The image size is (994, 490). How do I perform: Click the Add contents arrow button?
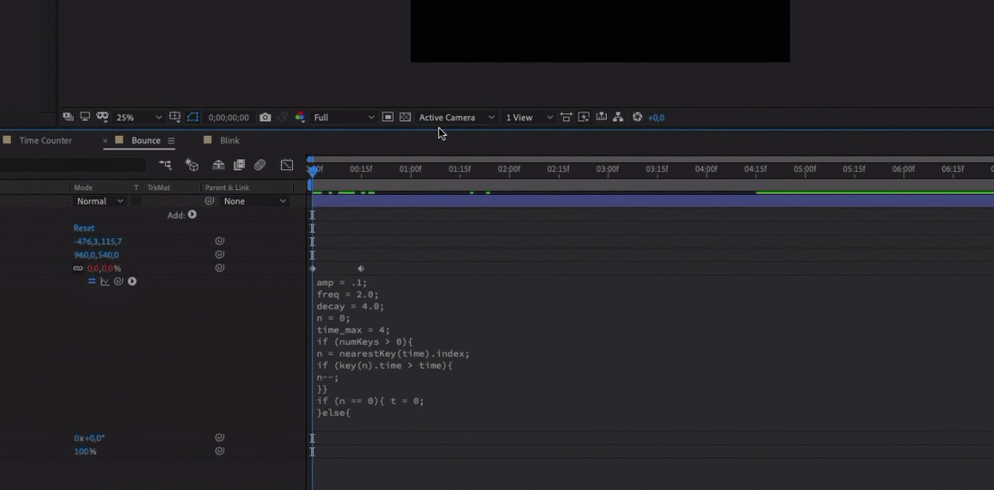point(192,215)
